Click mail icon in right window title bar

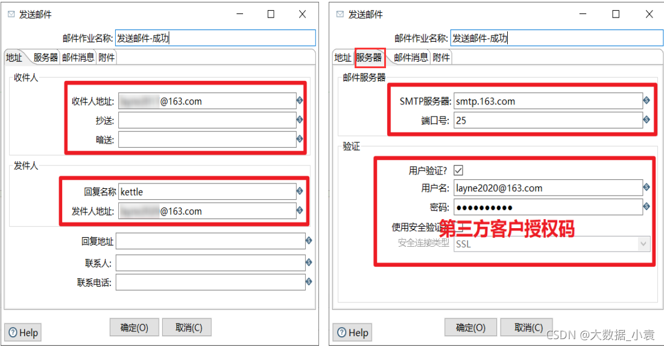pyautogui.click(x=340, y=14)
